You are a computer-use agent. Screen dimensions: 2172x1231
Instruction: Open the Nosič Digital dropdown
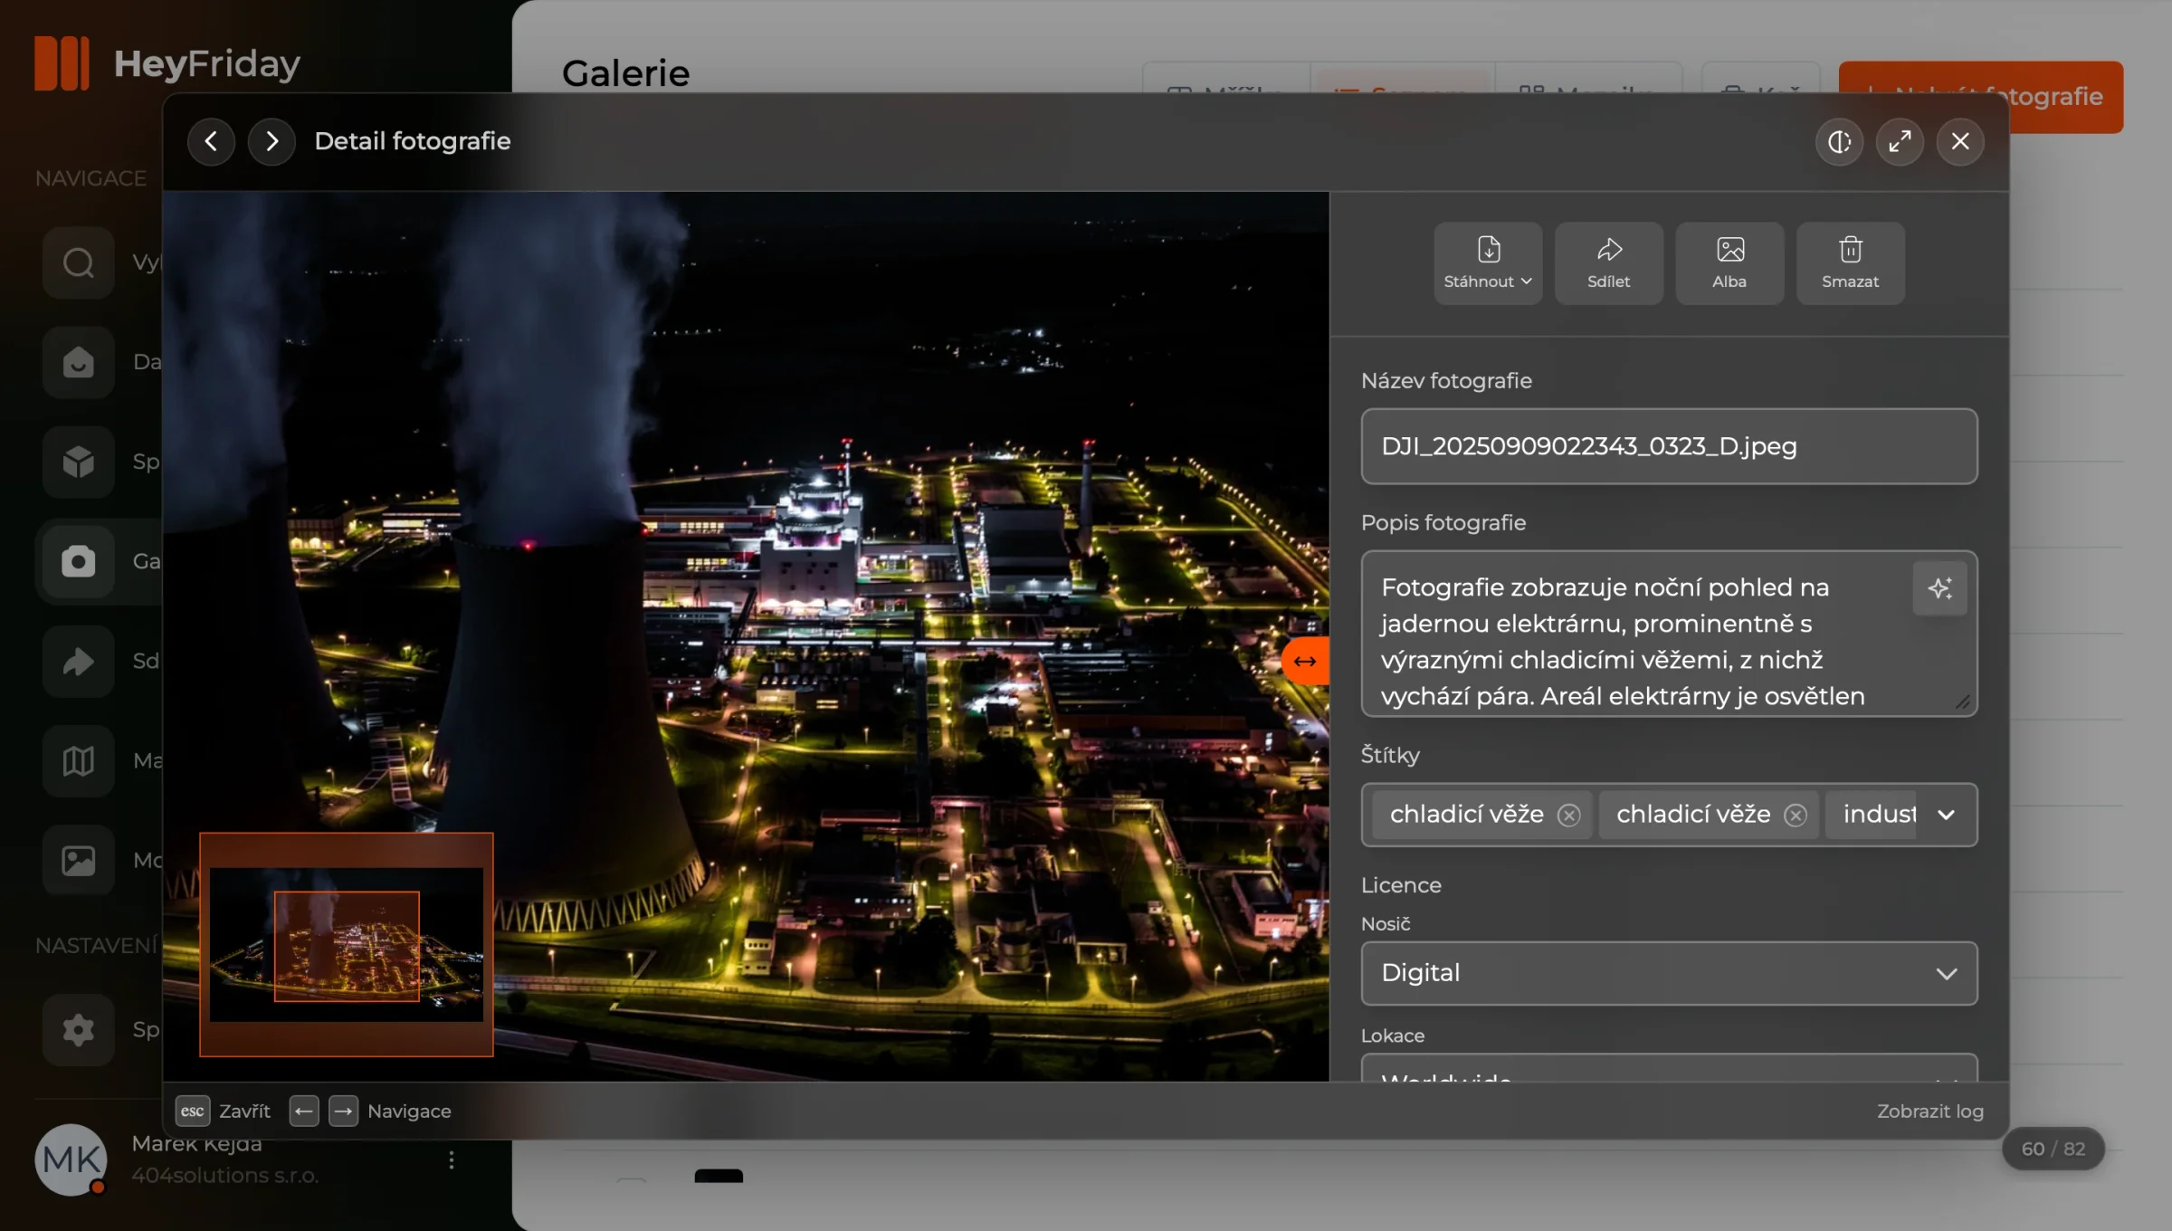(1669, 973)
